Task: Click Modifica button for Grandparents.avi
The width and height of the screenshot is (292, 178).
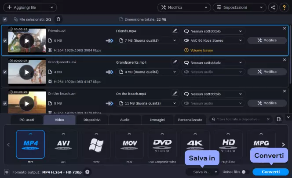Action: [267, 72]
